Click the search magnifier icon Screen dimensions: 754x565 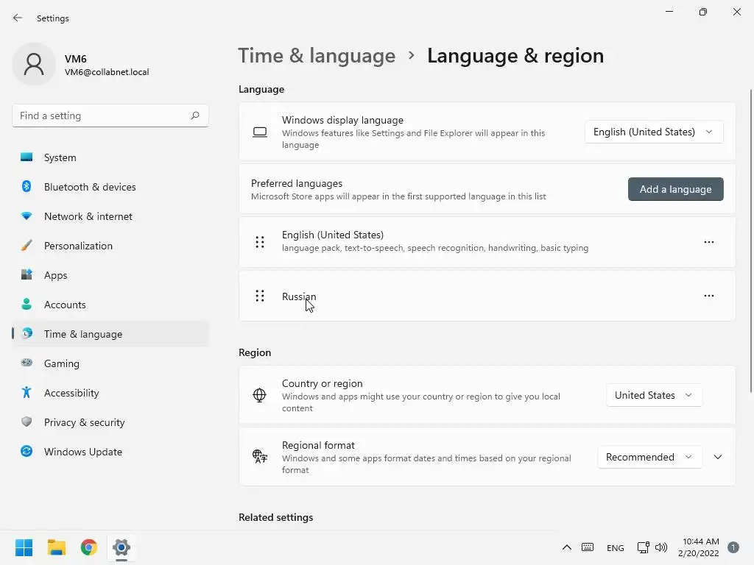[x=194, y=116]
